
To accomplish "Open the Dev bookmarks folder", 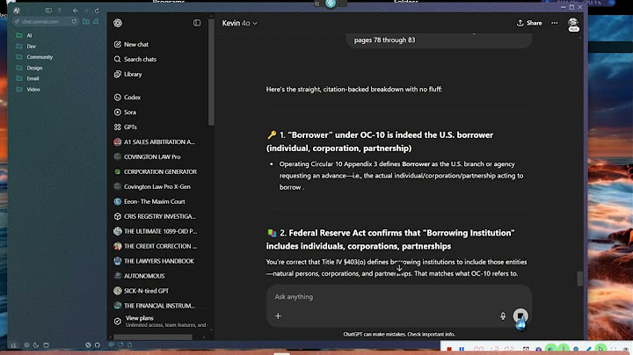I will tap(25, 47).
